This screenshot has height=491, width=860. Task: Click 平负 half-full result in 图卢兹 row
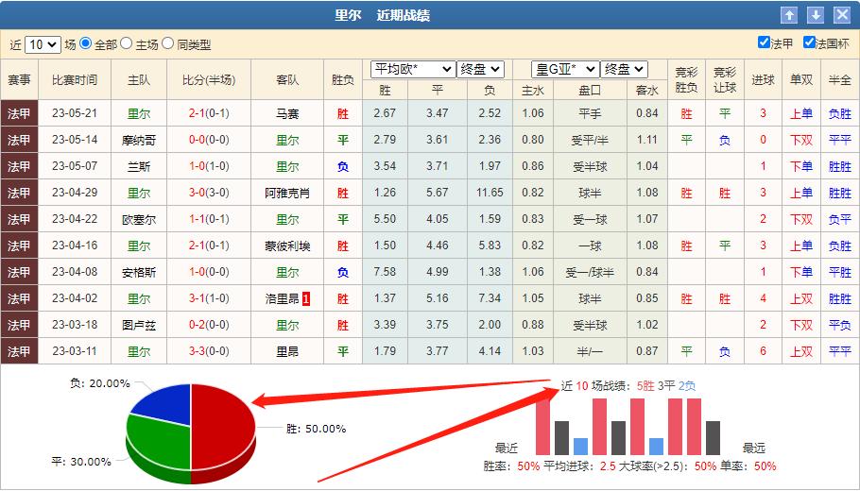(x=840, y=325)
